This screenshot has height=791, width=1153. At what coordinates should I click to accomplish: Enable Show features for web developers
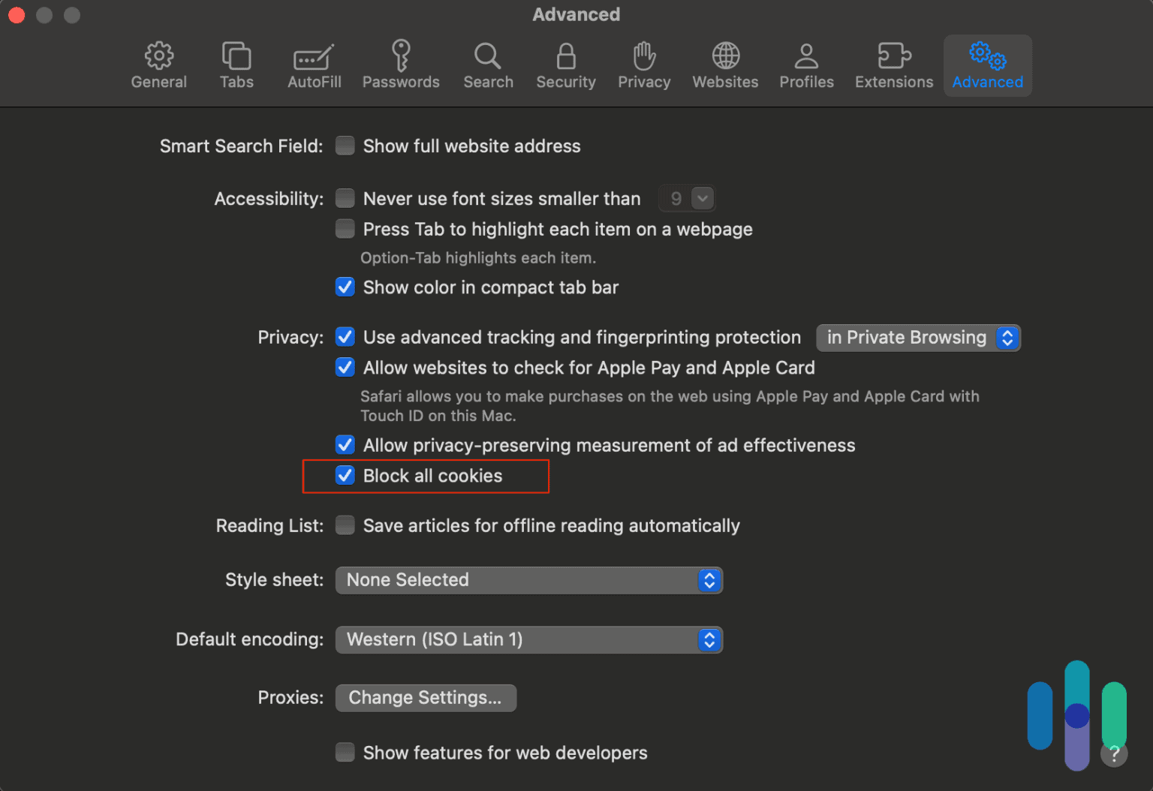click(345, 752)
